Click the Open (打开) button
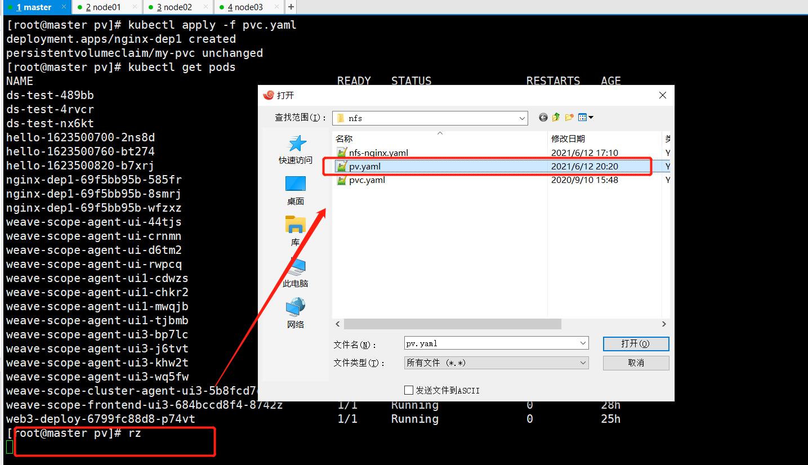Image resolution: width=808 pixels, height=465 pixels. (x=636, y=343)
